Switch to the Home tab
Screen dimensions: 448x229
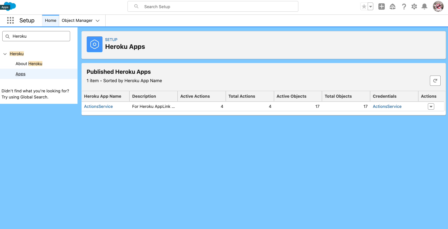(50, 20)
